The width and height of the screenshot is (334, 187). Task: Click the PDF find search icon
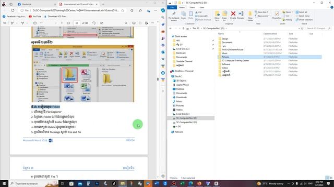pyautogui.click(x=126, y=23)
